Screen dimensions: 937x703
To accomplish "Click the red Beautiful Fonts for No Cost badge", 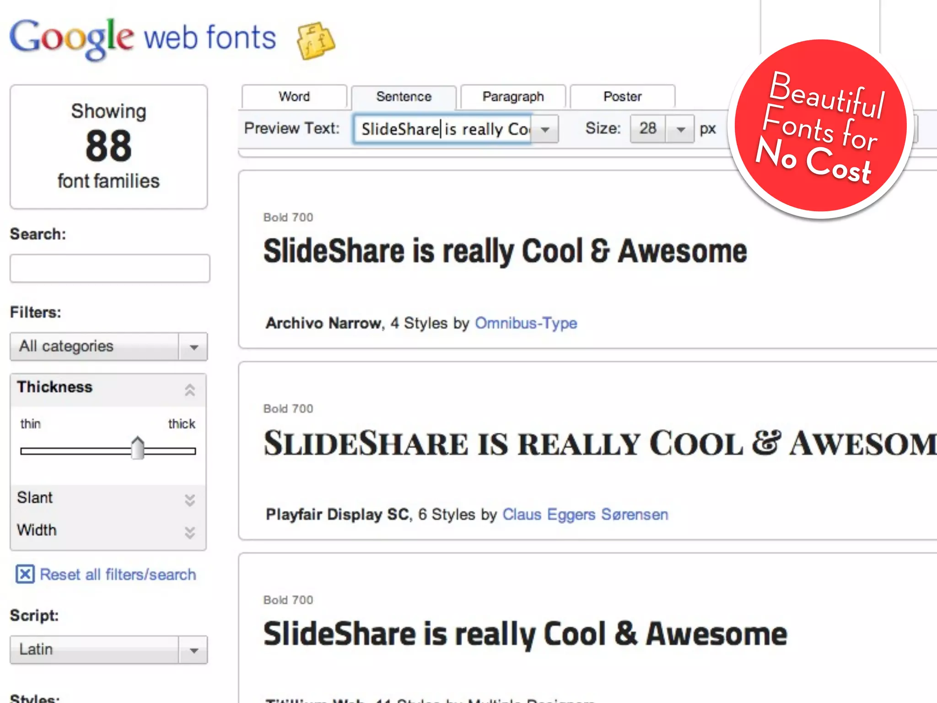I will (820, 126).
